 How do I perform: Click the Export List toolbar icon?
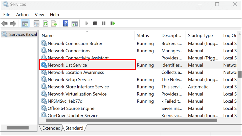pos(54,24)
